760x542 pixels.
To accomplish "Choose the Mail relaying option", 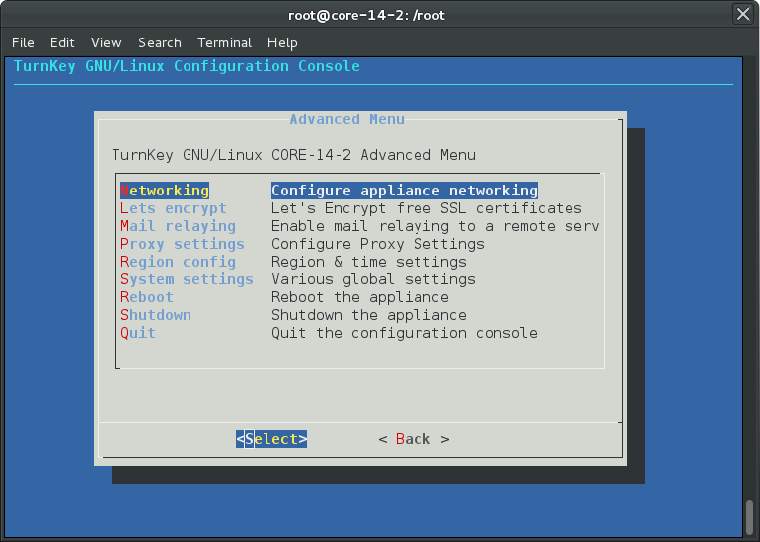I will [x=178, y=226].
